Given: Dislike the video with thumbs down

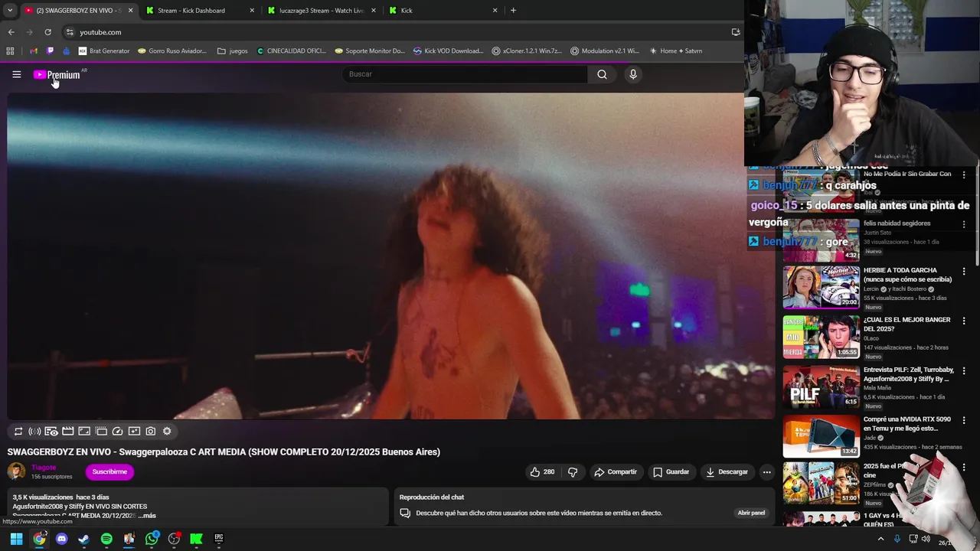Looking at the screenshot, I should tap(573, 472).
